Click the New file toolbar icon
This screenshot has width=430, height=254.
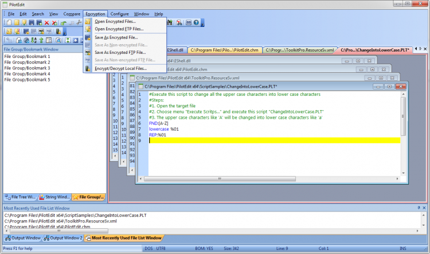pos(9,22)
